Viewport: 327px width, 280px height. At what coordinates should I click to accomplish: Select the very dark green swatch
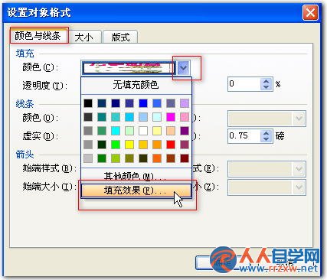[102, 145]
